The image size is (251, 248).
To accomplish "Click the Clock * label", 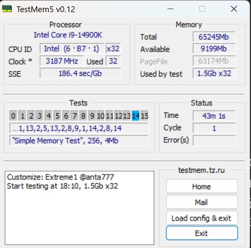I will (x=20, y=62).
